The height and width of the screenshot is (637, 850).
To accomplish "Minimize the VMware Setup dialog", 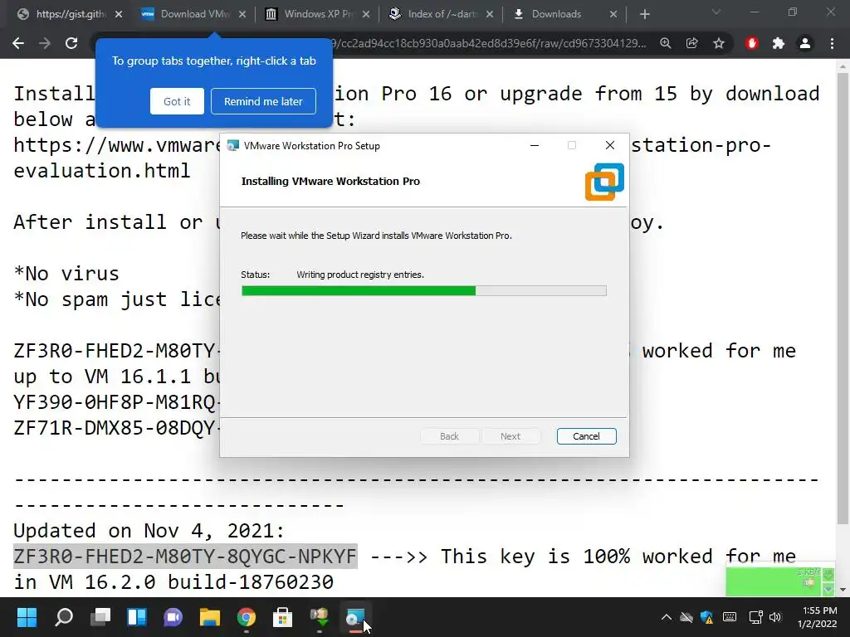I will coord(534,145).
